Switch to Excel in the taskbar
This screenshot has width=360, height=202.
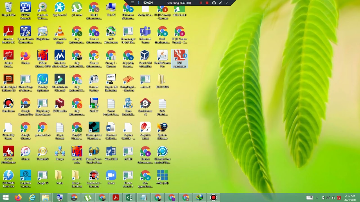click(x=129, y=198)
